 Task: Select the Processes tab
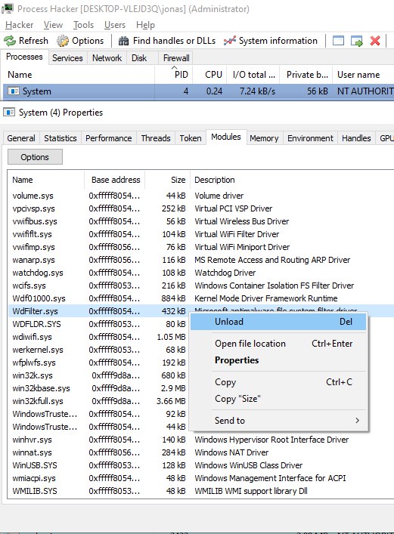click(x=24, y=57)
